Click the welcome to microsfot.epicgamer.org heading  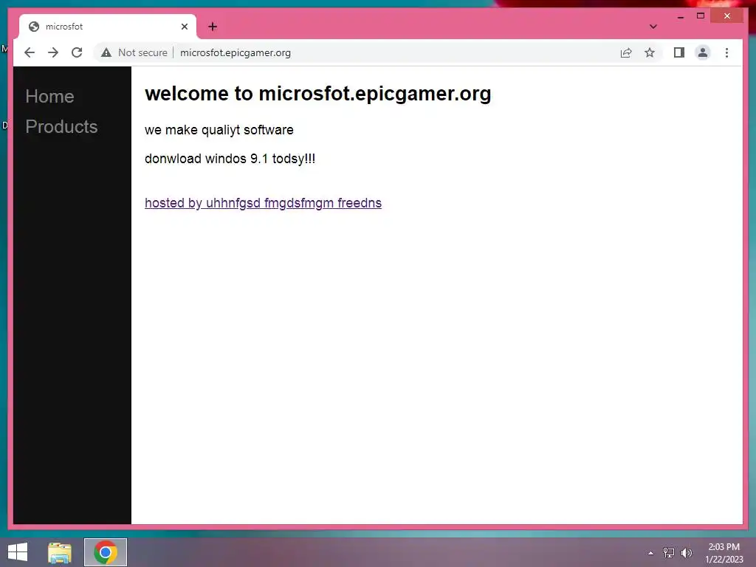coord(317,94)
